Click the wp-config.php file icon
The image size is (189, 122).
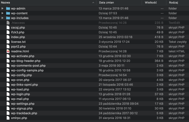click(x=8, y=75)
